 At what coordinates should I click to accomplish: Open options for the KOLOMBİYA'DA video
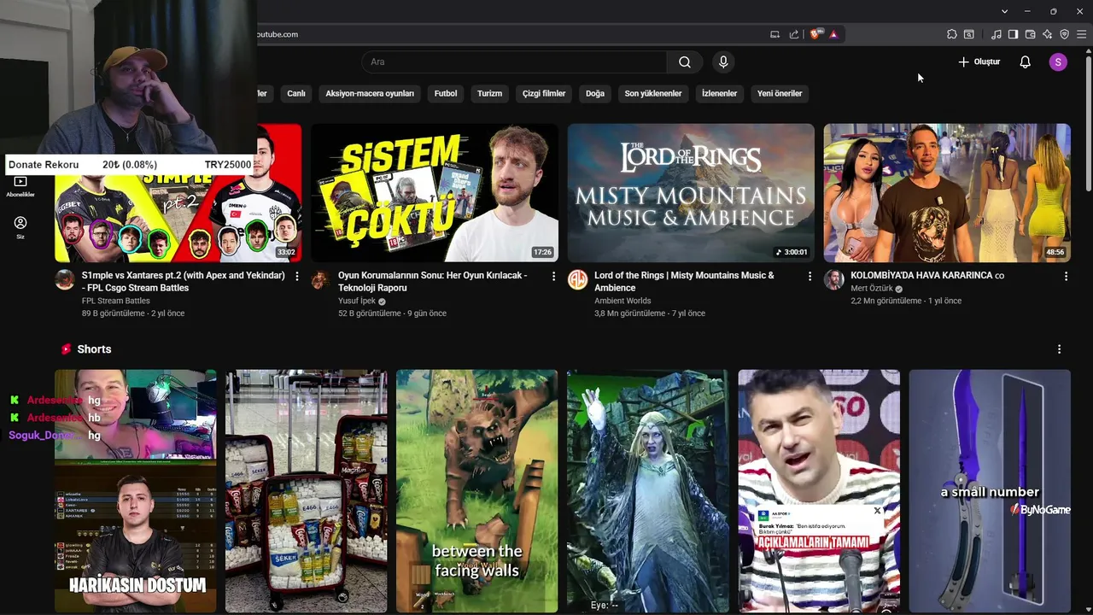[x=1066, y=276]
